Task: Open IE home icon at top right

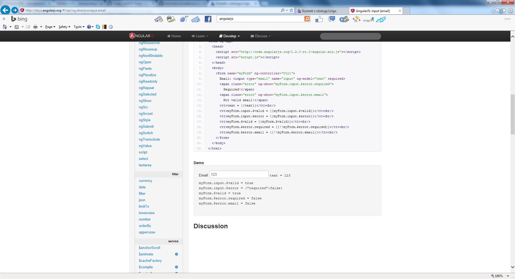Action: click(498, 10)
